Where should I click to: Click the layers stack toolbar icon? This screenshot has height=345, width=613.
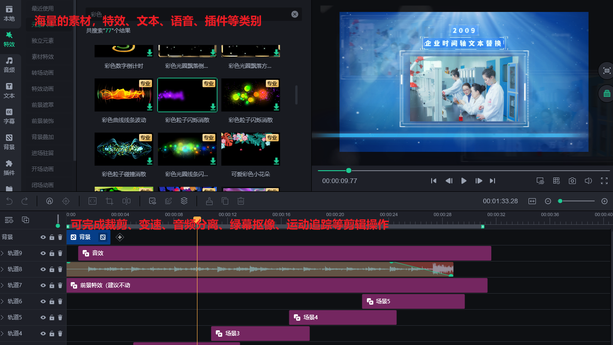coord(184,201)
